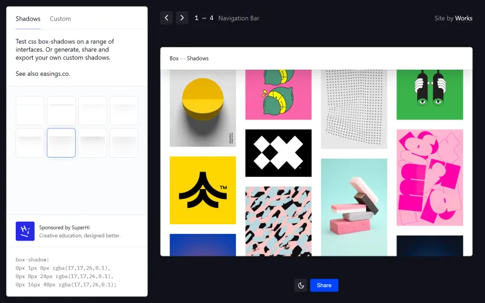Open the Works site link

[464, 19]
